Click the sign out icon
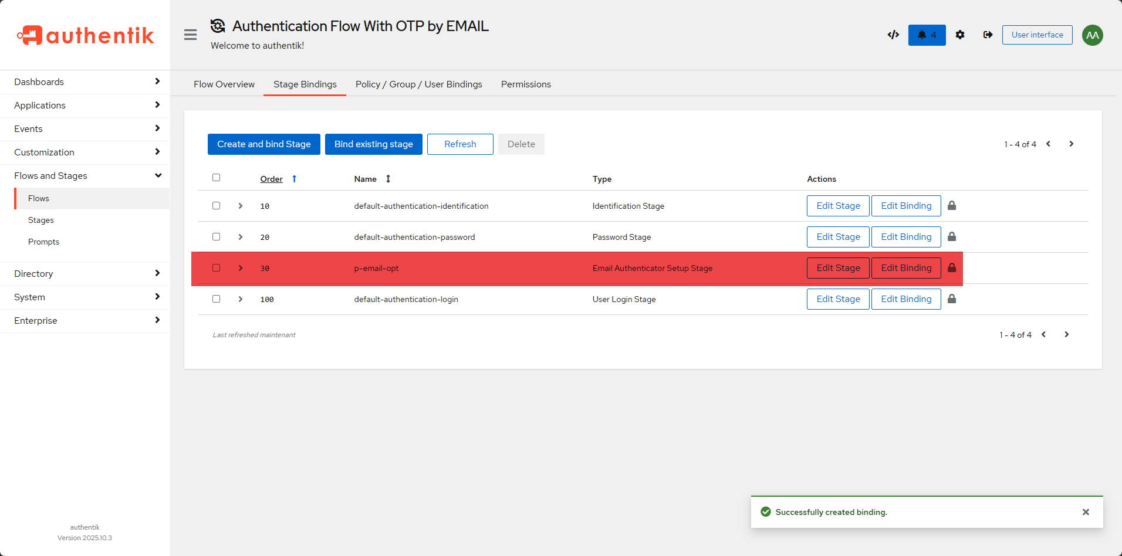This screenshot has height=556, width=1122. coord(988,35)
